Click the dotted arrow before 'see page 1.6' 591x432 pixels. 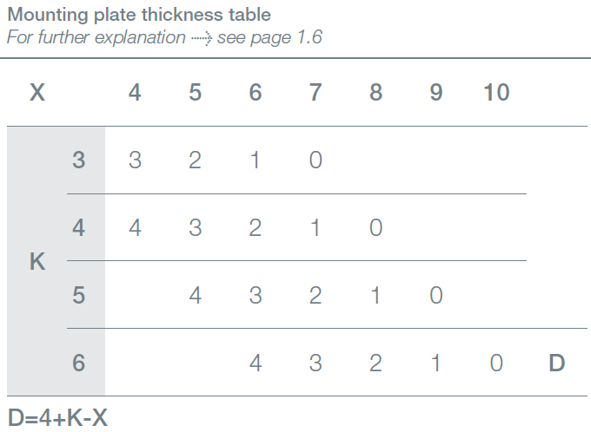pos(202,38)
